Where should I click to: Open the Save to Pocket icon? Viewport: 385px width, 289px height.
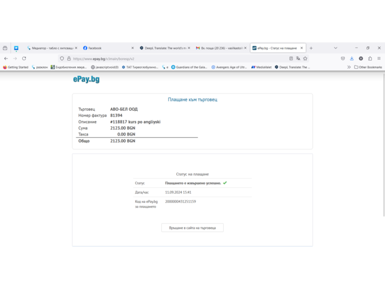[x=343, y=58]
